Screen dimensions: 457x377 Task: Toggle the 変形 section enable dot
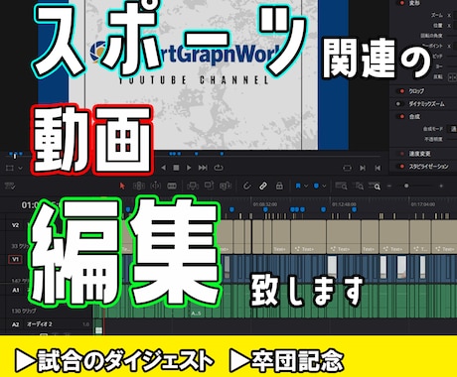pyautogui.click(x=402, y=3)
